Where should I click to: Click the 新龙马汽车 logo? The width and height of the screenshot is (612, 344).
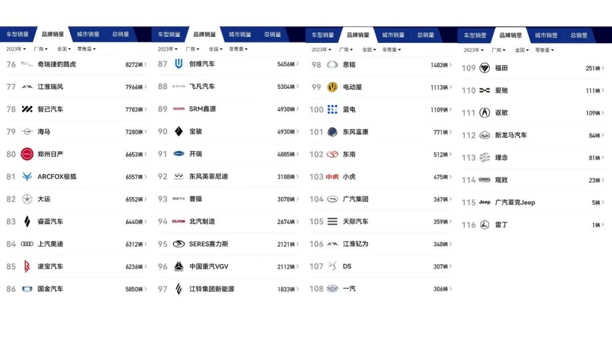484,135
